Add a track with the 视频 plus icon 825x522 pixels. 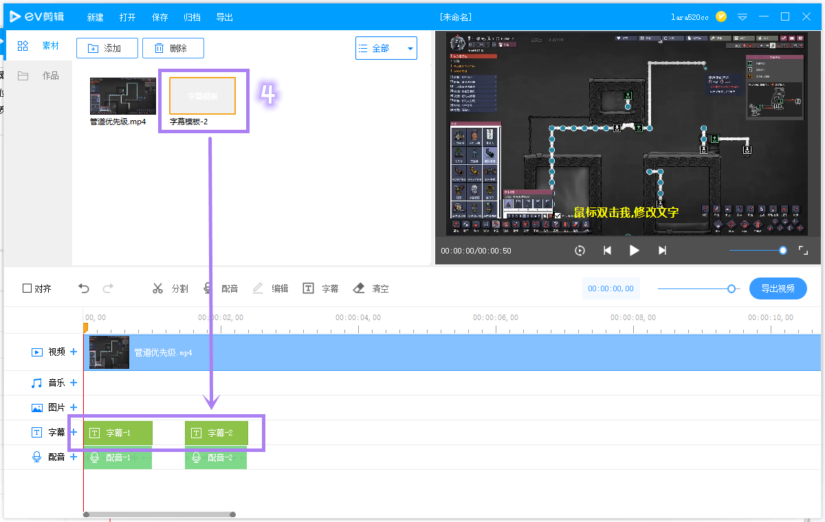74,352
